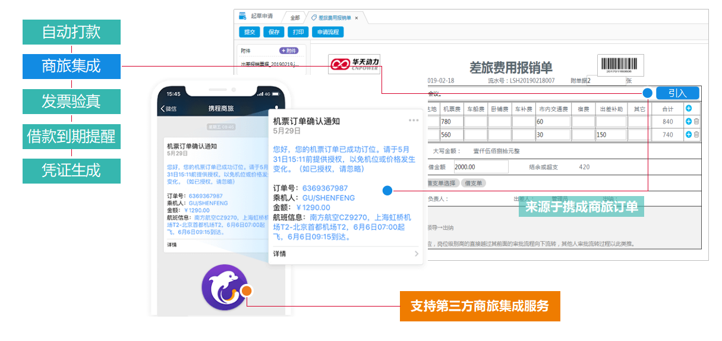
Task: Close the 差旅费用报销单 tab
Action: tap(357, 18)
